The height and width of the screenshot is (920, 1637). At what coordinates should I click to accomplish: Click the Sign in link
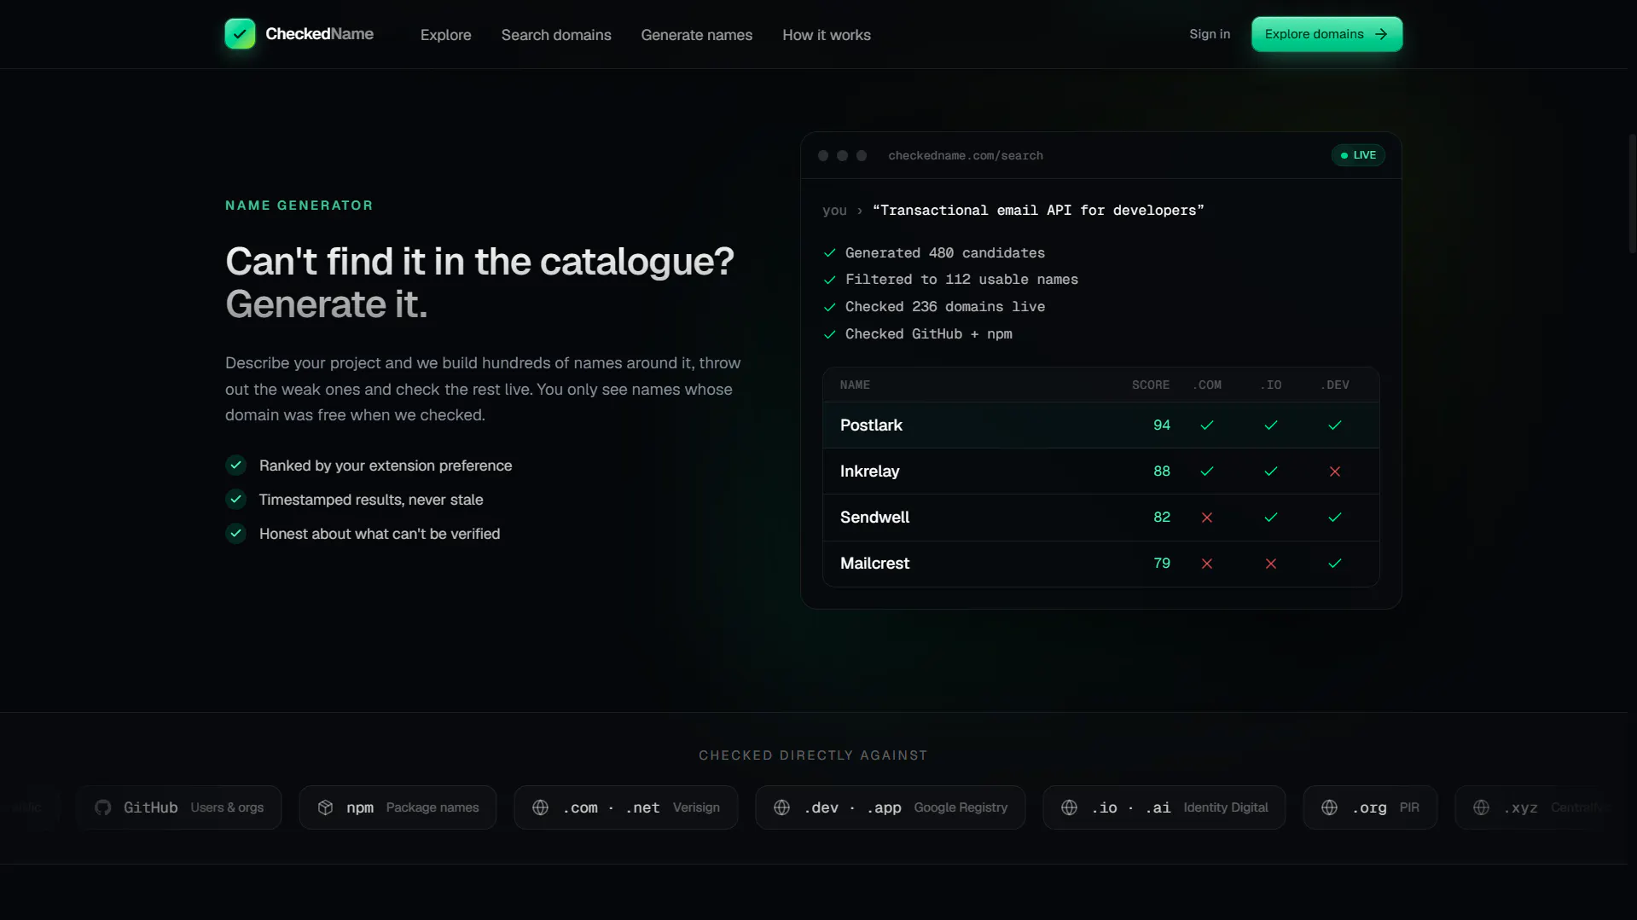[1210, 34]
